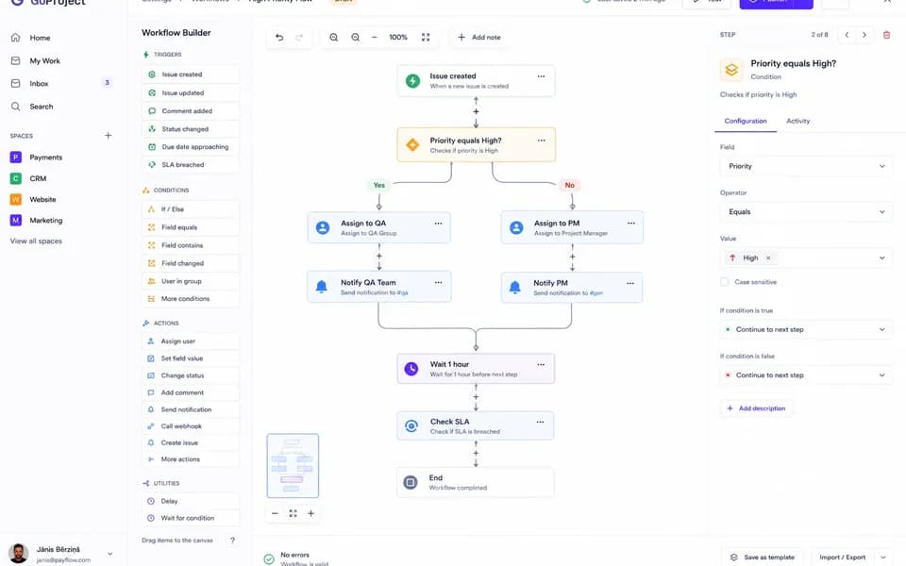Click Save as template button
This screenshot has height=566, width=906.
[763, 558]
